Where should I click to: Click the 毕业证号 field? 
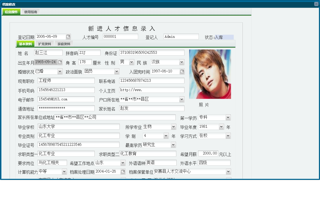79,145
